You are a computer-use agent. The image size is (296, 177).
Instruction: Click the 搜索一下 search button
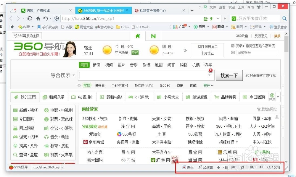click(229, 75)
